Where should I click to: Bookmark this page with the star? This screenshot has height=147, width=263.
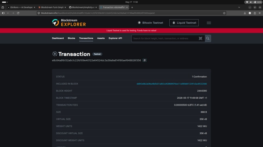(224, 13)
